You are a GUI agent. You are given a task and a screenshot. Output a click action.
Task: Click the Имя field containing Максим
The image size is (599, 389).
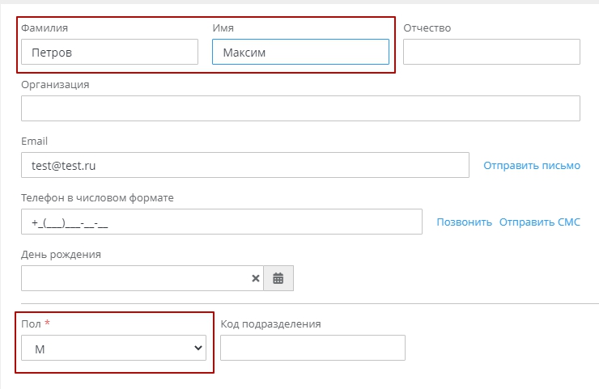(300, 52)
